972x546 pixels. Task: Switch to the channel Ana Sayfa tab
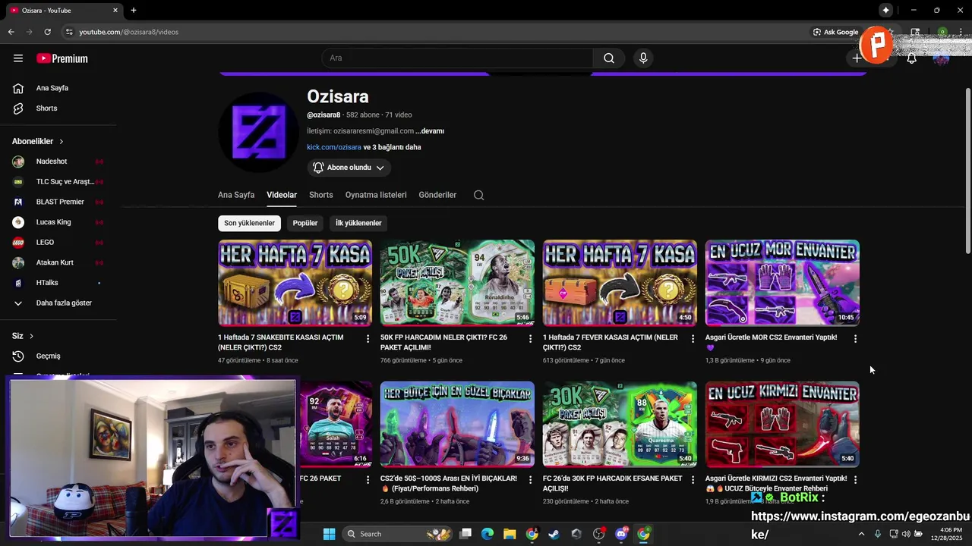pos(236,195)
